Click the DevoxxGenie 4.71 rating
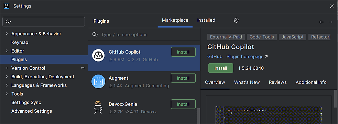This screenshot has width=338, height=124. click(x=132, y=112)
